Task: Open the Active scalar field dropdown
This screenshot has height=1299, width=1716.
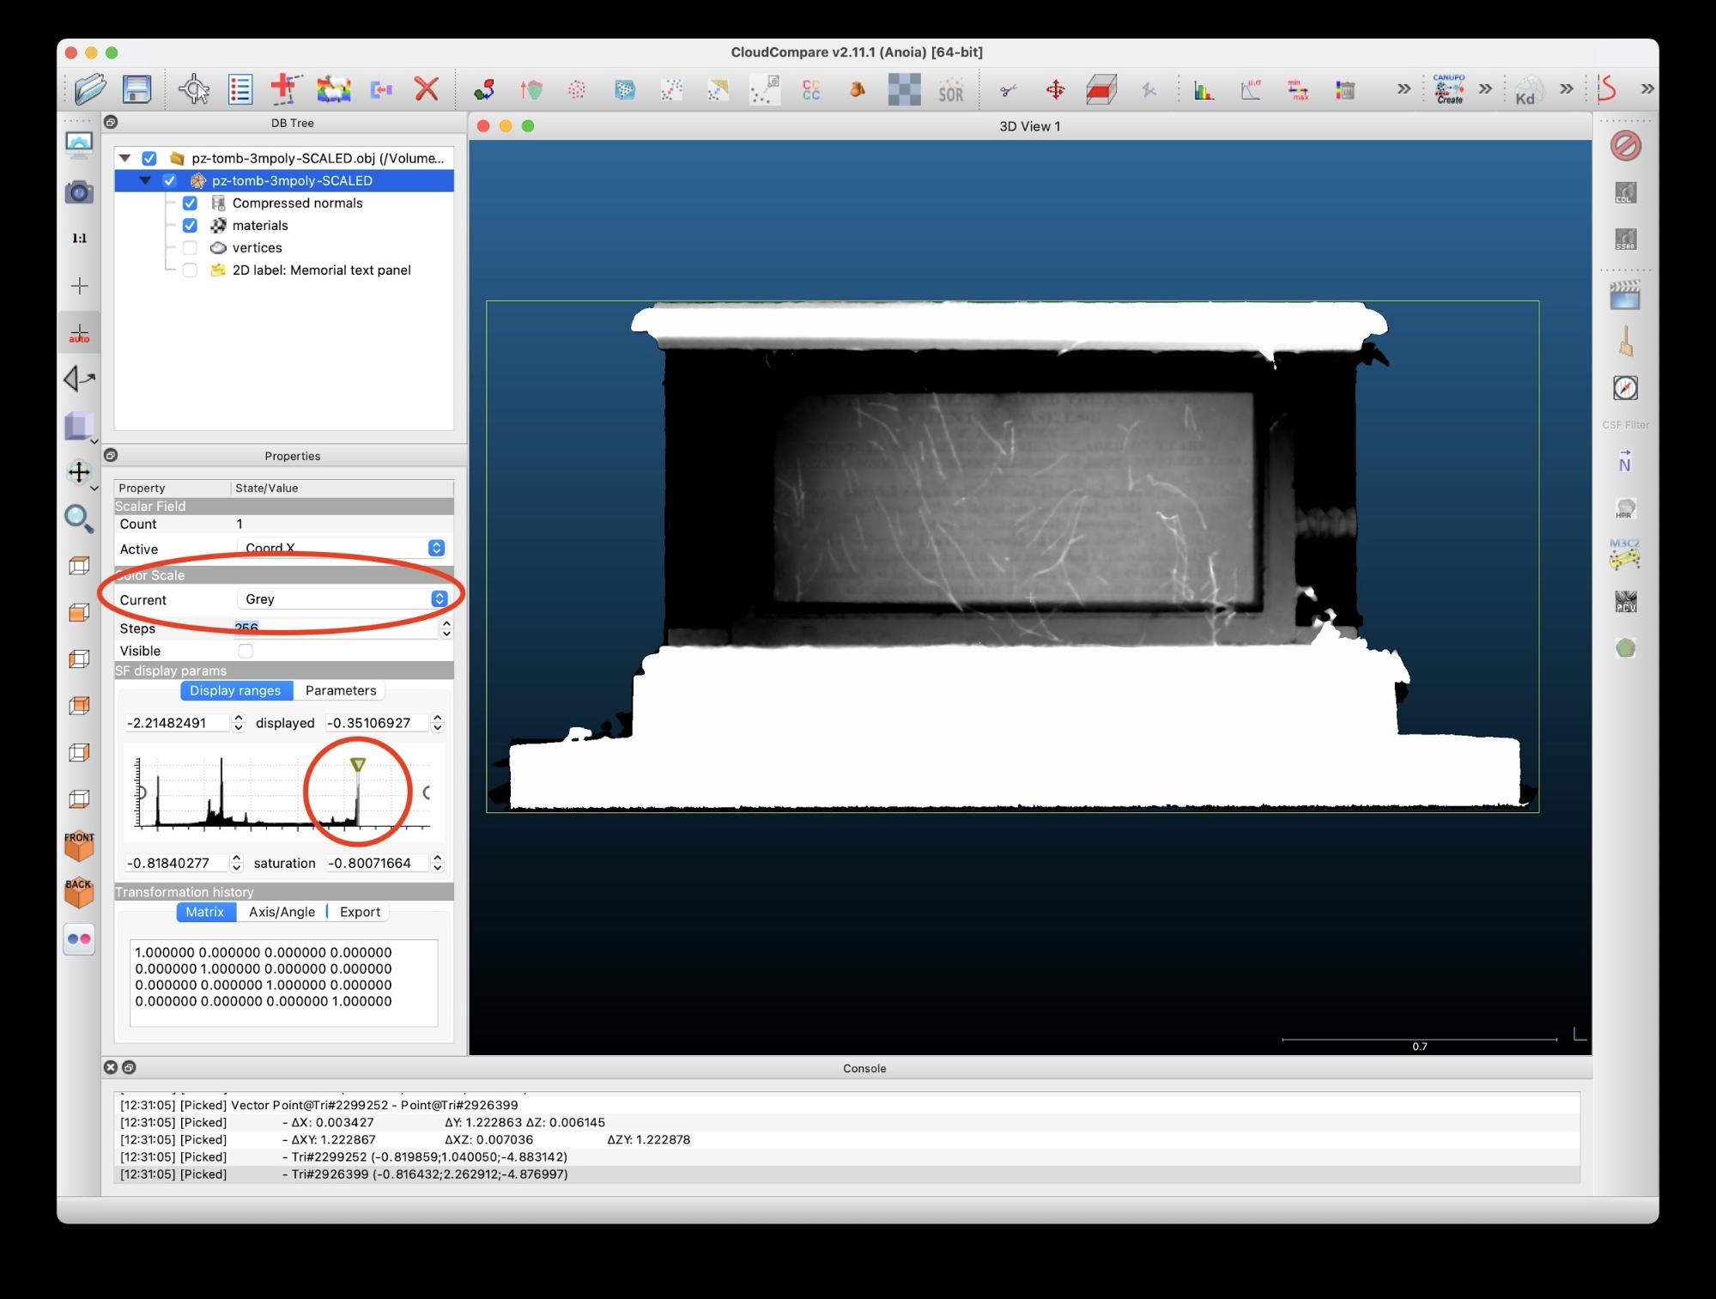Action: [342, 548]
